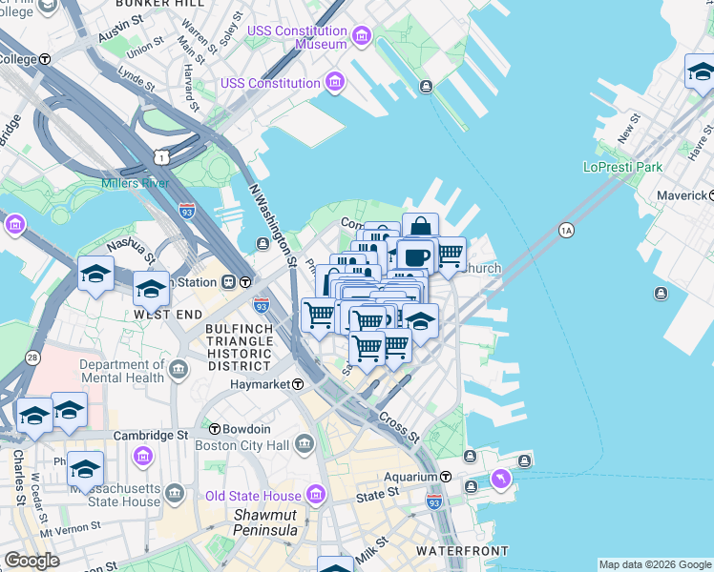Open the graduation cap marker near New St
The width and height of the screenshot is (714, 572).
pyautogui.click(x=700, y=72)
